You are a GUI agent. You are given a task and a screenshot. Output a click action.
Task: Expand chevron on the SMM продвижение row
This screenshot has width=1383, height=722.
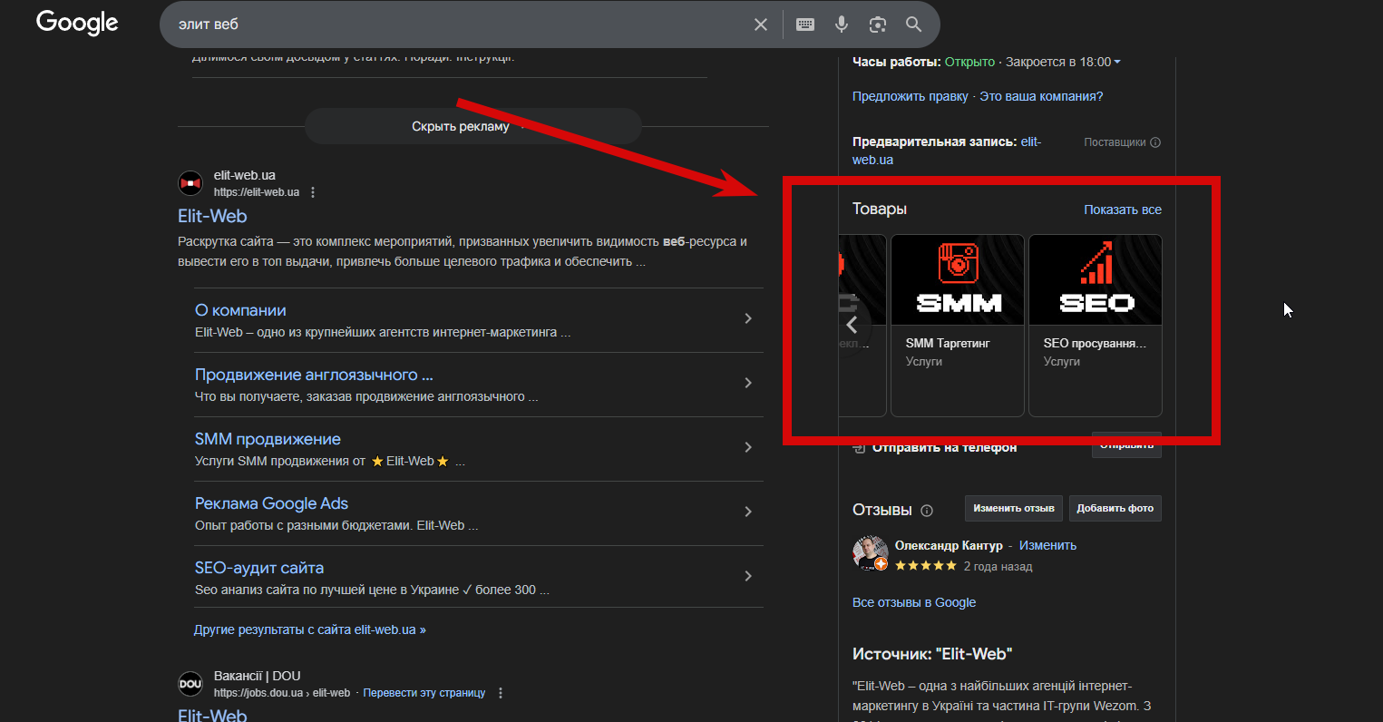click(748, 447)
